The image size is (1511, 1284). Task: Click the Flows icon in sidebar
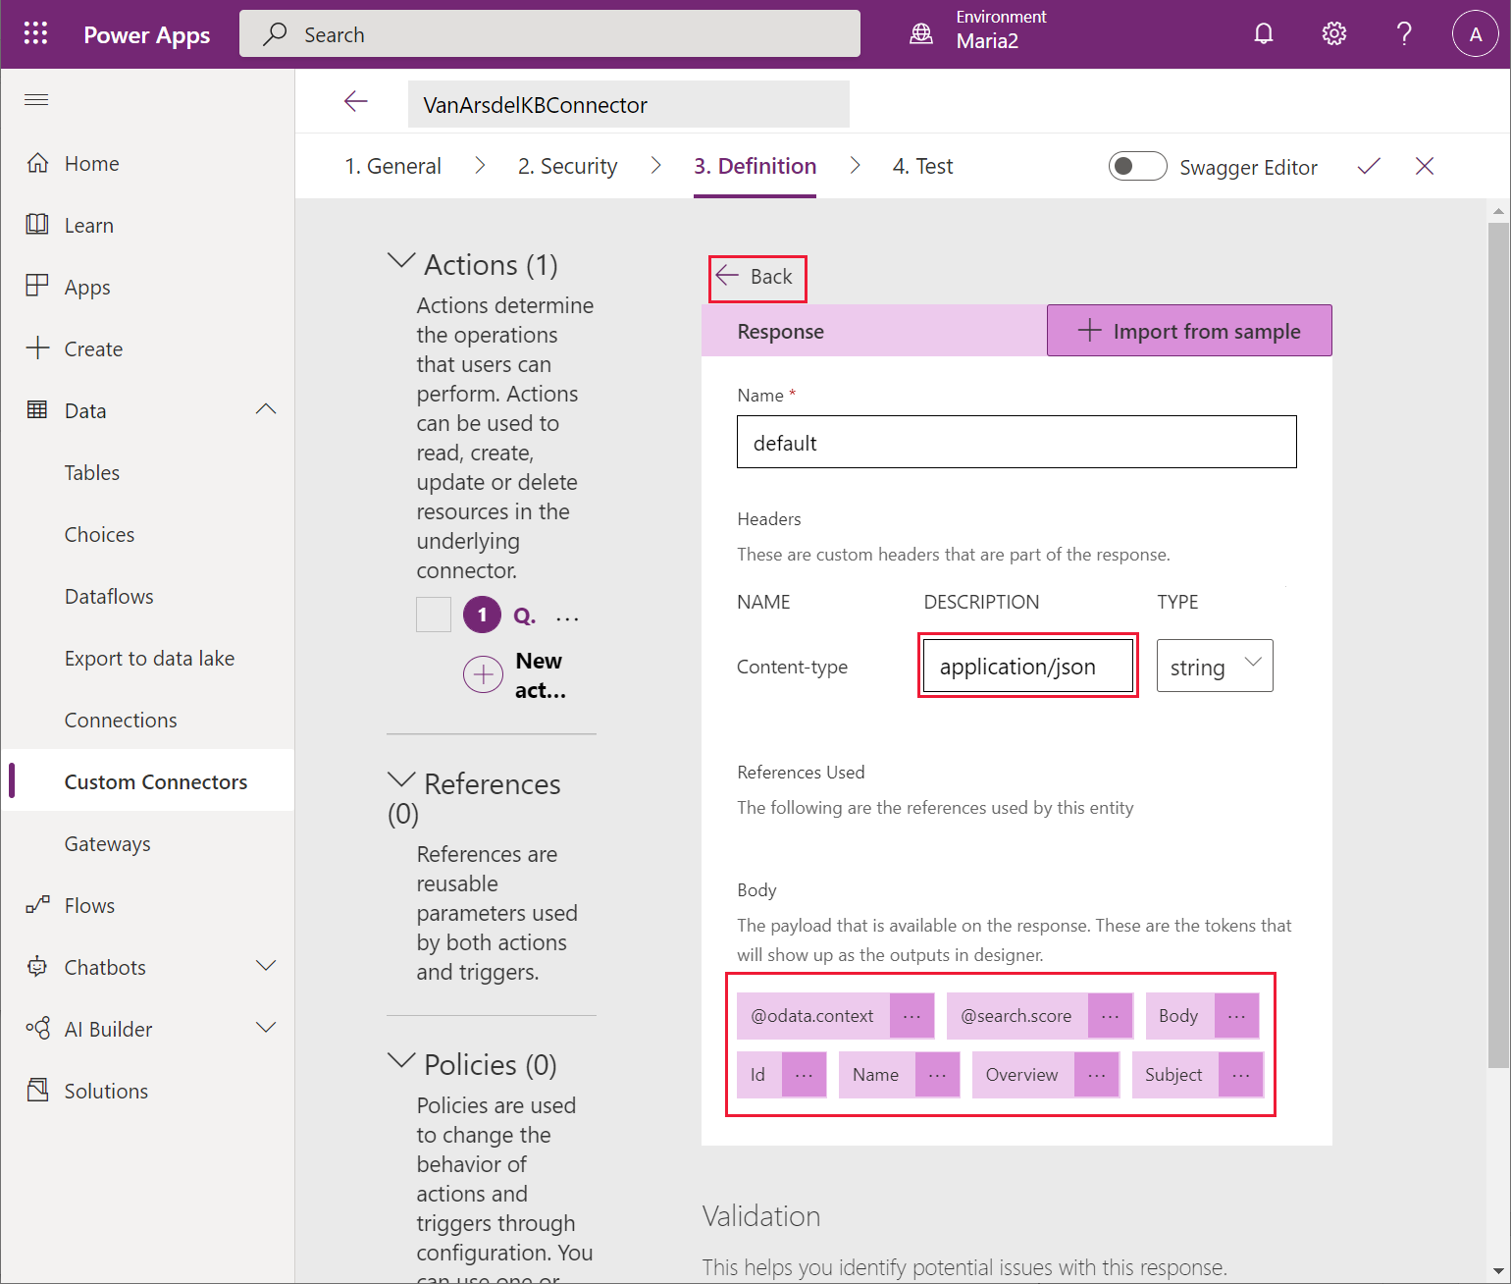(37, 905)
